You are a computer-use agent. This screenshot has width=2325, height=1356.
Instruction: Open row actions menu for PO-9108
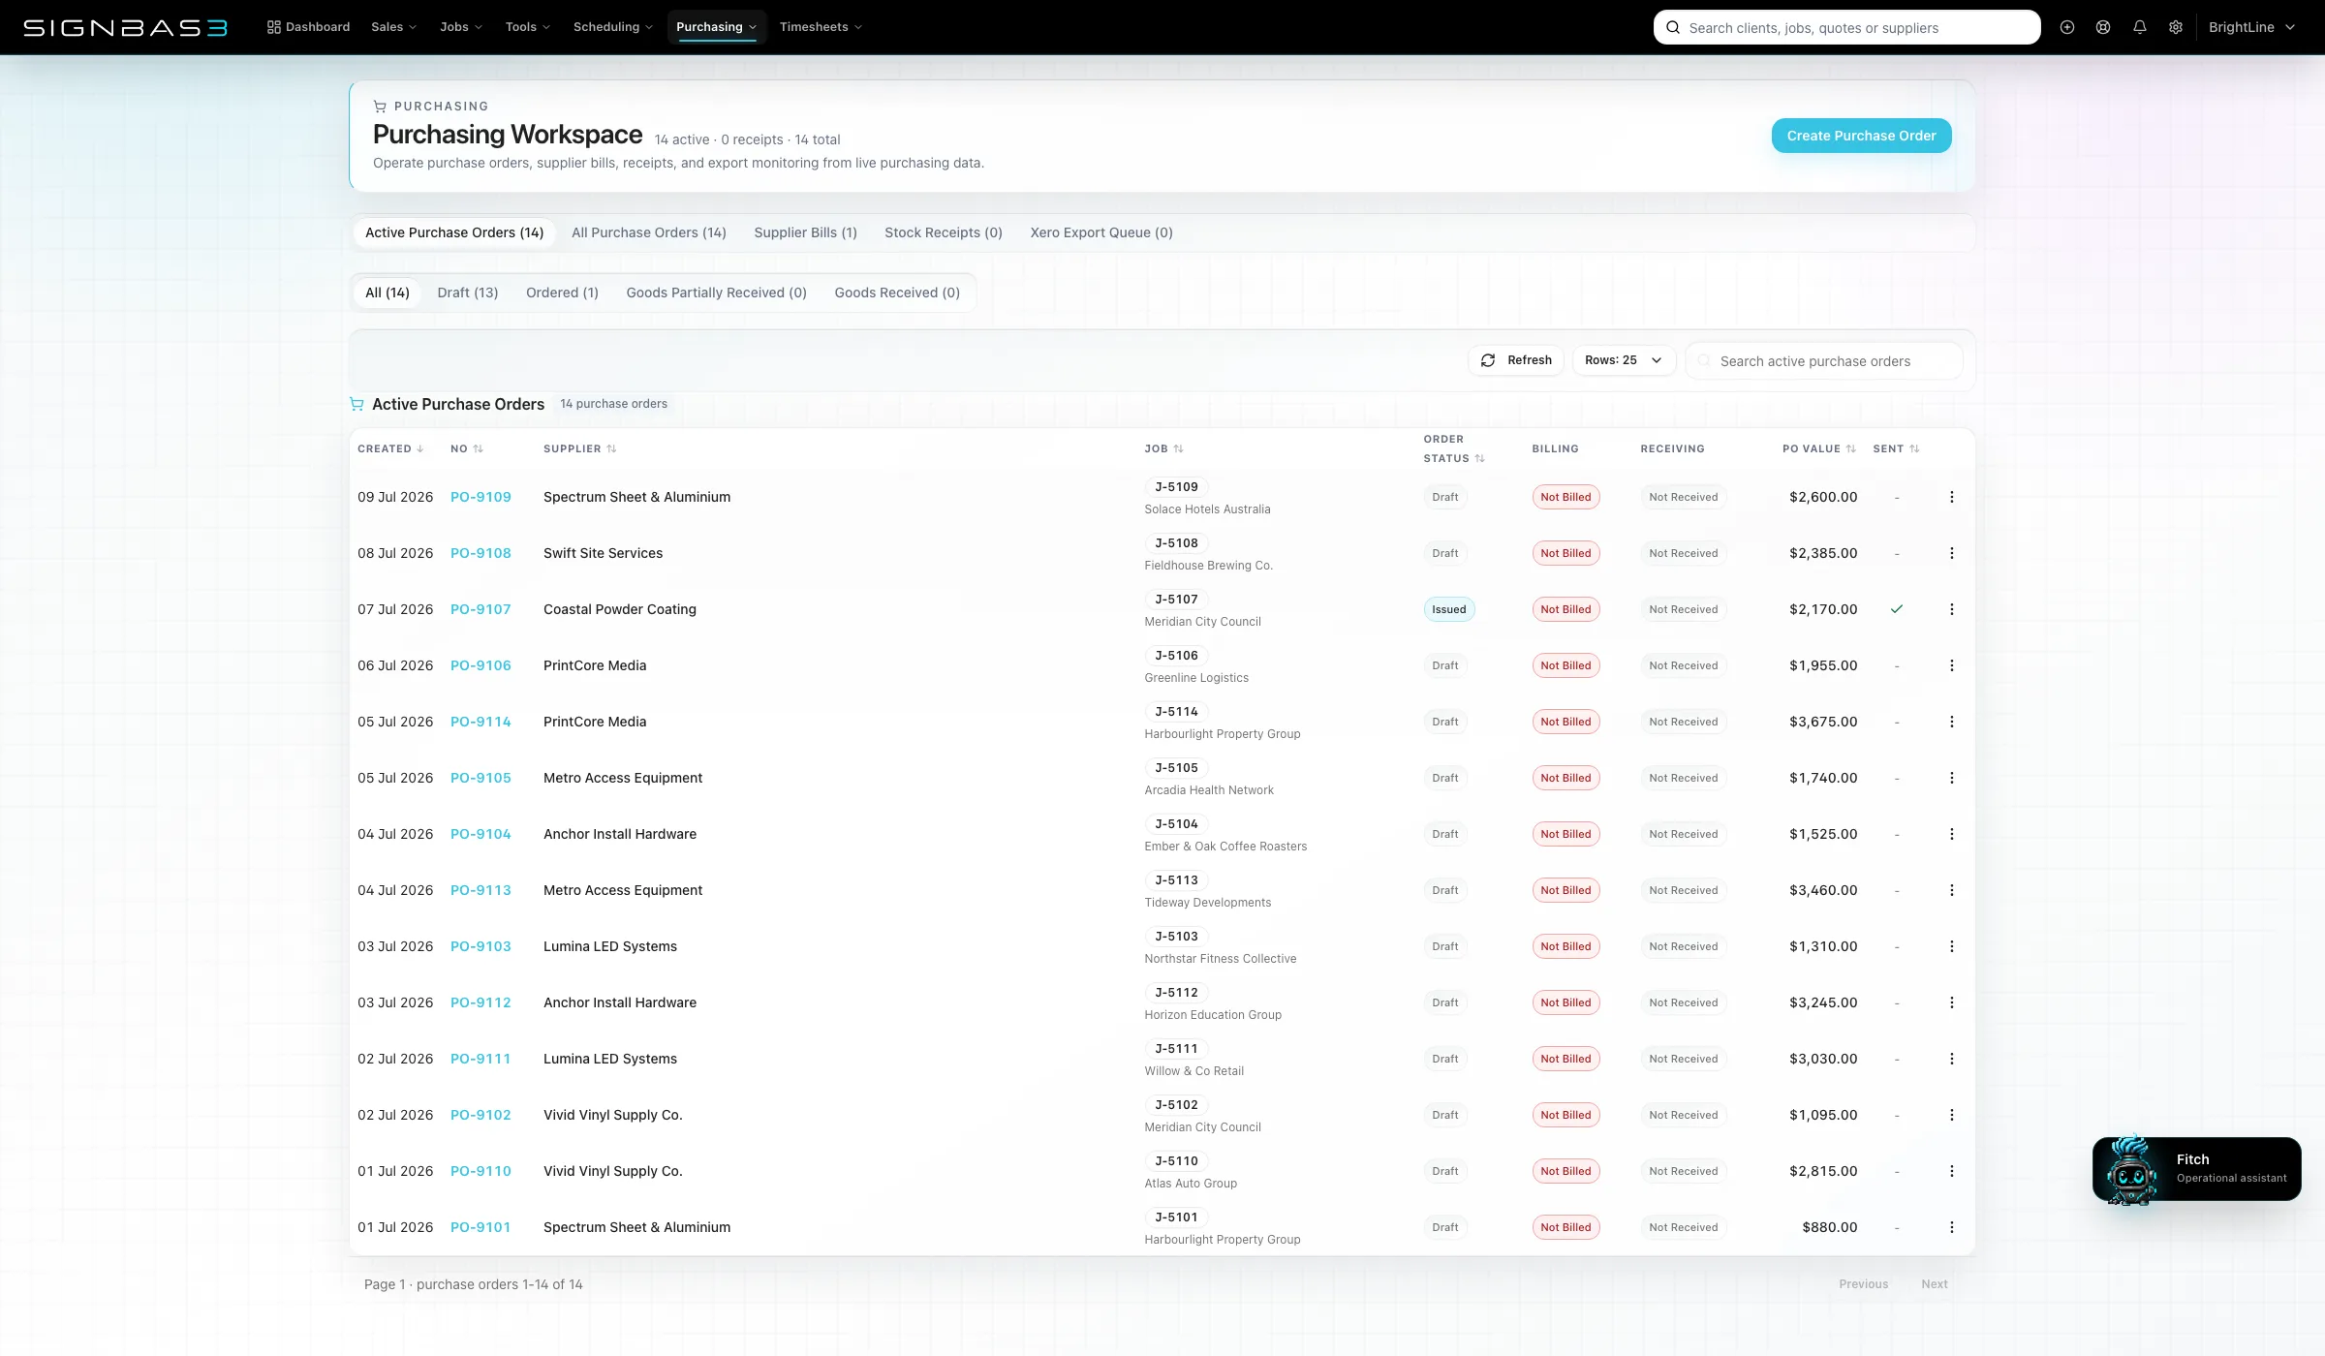pos(1952,553)
